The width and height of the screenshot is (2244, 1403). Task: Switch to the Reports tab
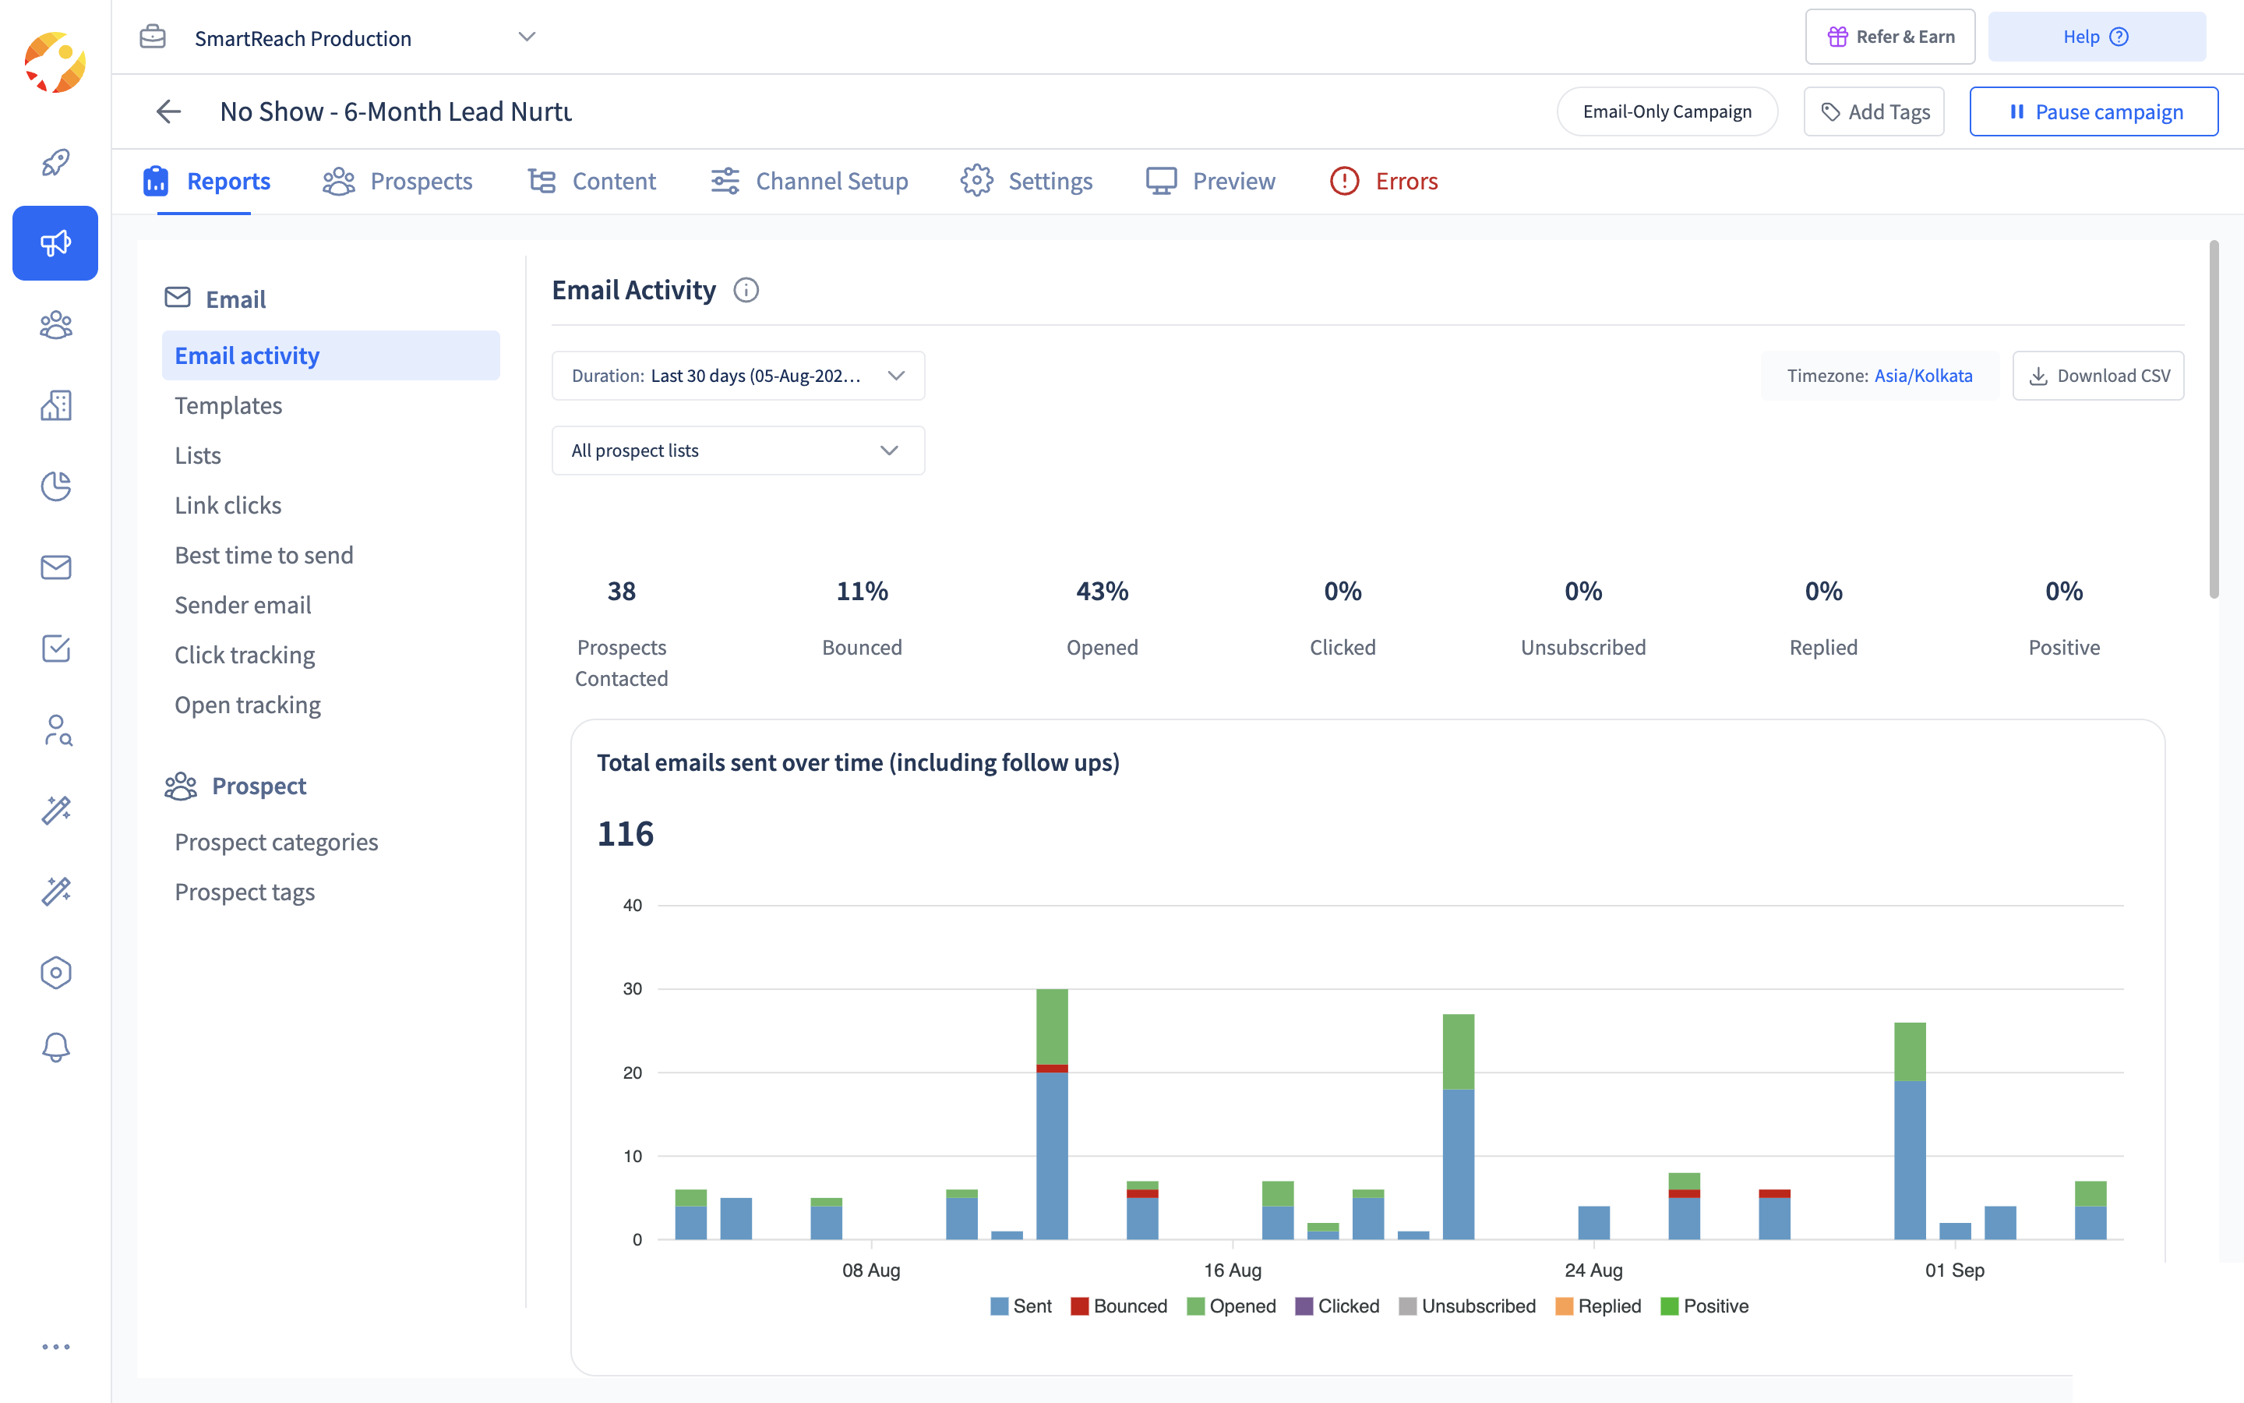click(x=206, y=181)
